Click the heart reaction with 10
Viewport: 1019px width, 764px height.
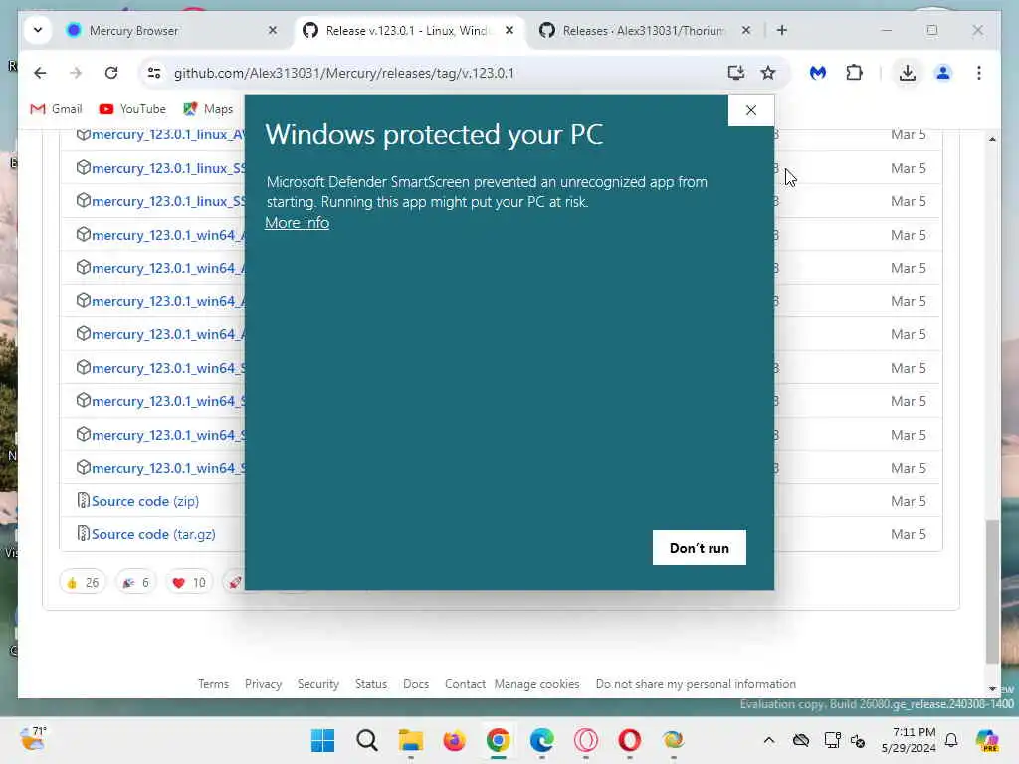(x=188, y=583)
